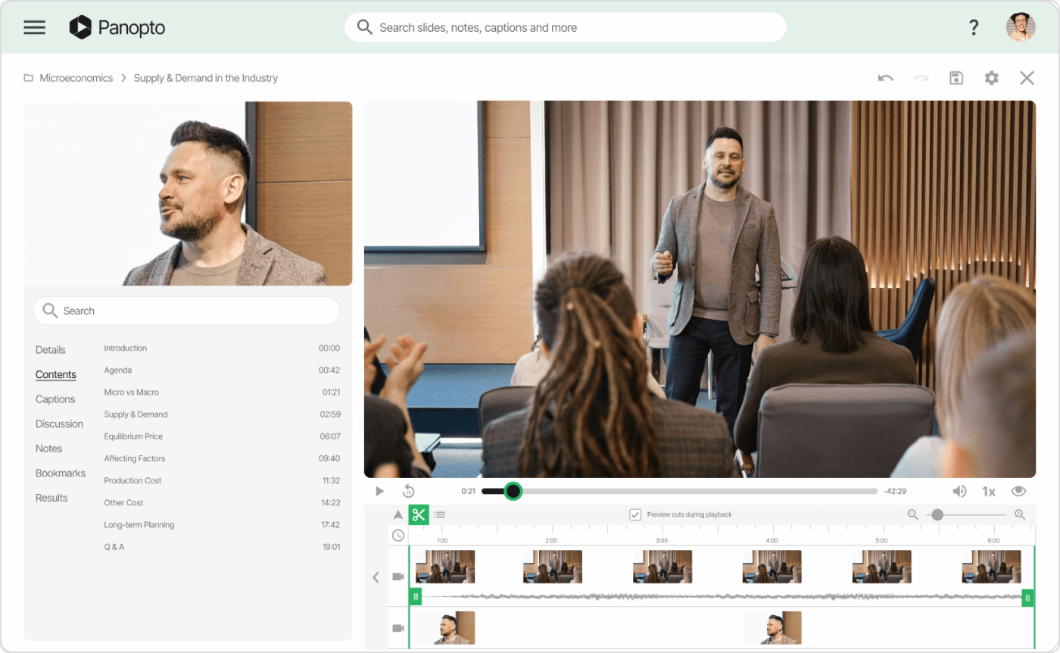Select the scissors cut tool
This screenshot has height=653, width=1060.
[419, 515]
